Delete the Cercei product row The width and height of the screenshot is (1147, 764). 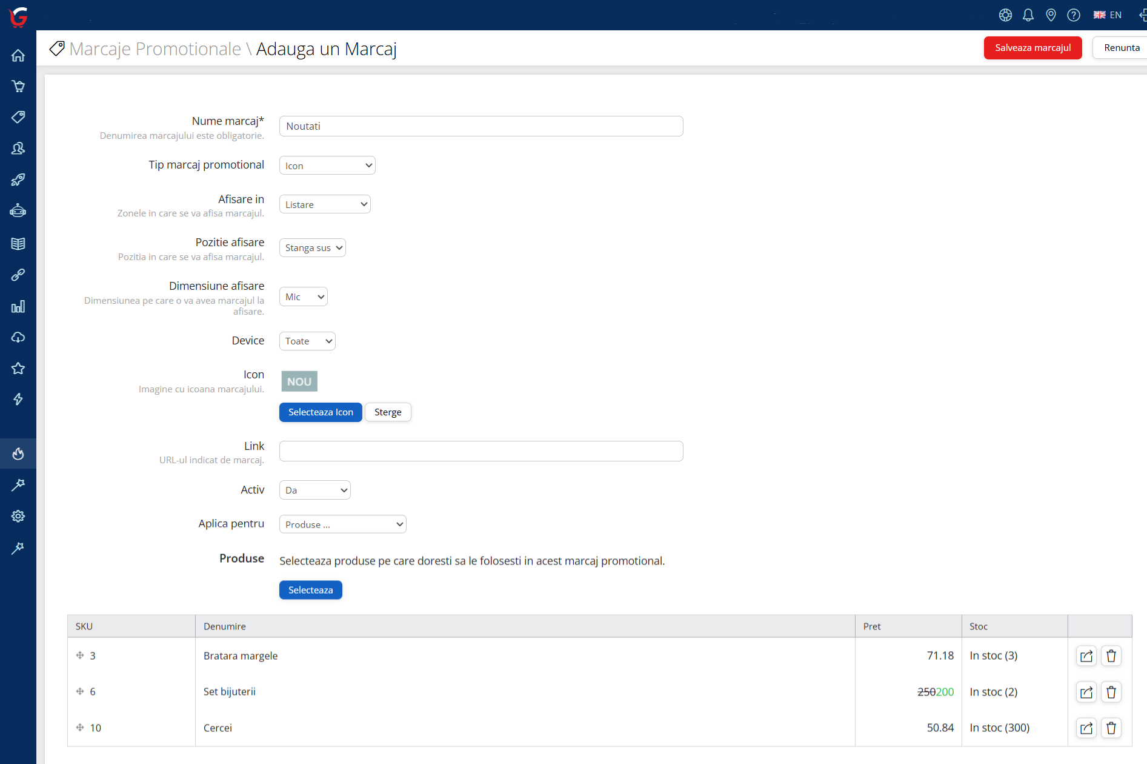point(1111,728)
